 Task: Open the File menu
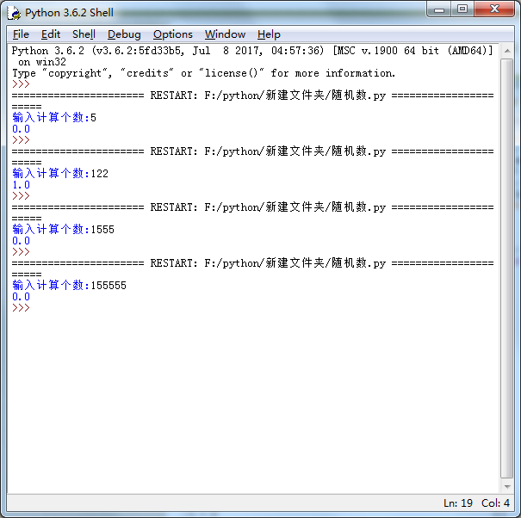[21, 34]
